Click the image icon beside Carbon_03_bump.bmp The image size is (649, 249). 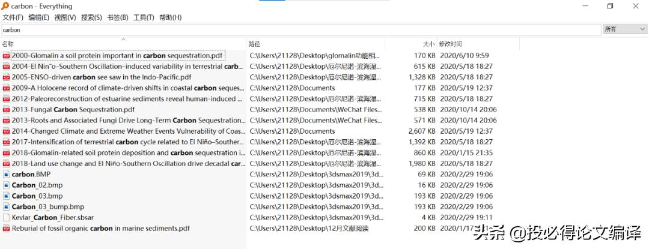click(x=6, y=207)
